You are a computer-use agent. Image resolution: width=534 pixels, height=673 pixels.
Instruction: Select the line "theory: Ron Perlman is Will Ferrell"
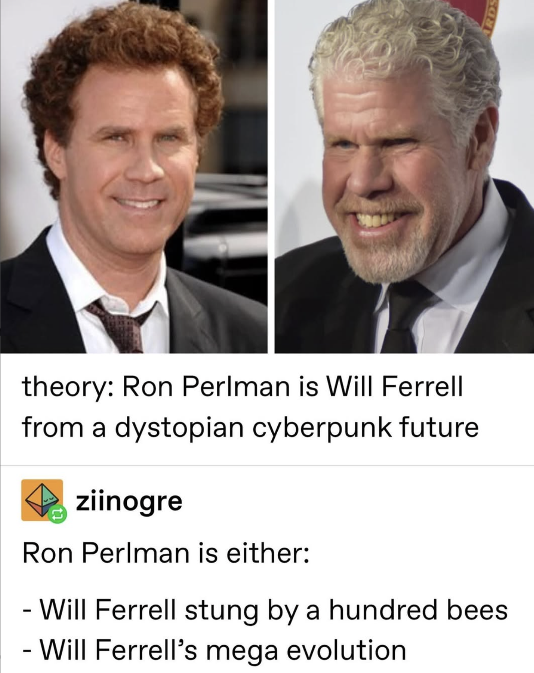pyautogui.click(x=242, y=386)
